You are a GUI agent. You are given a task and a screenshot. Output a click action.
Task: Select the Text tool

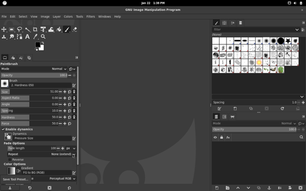(27, 37)
